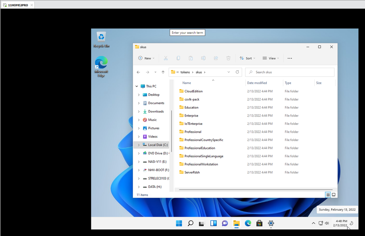Open recent locations dropdown chevron
Viewport: 365px width, 236px height.
(155, 72)
